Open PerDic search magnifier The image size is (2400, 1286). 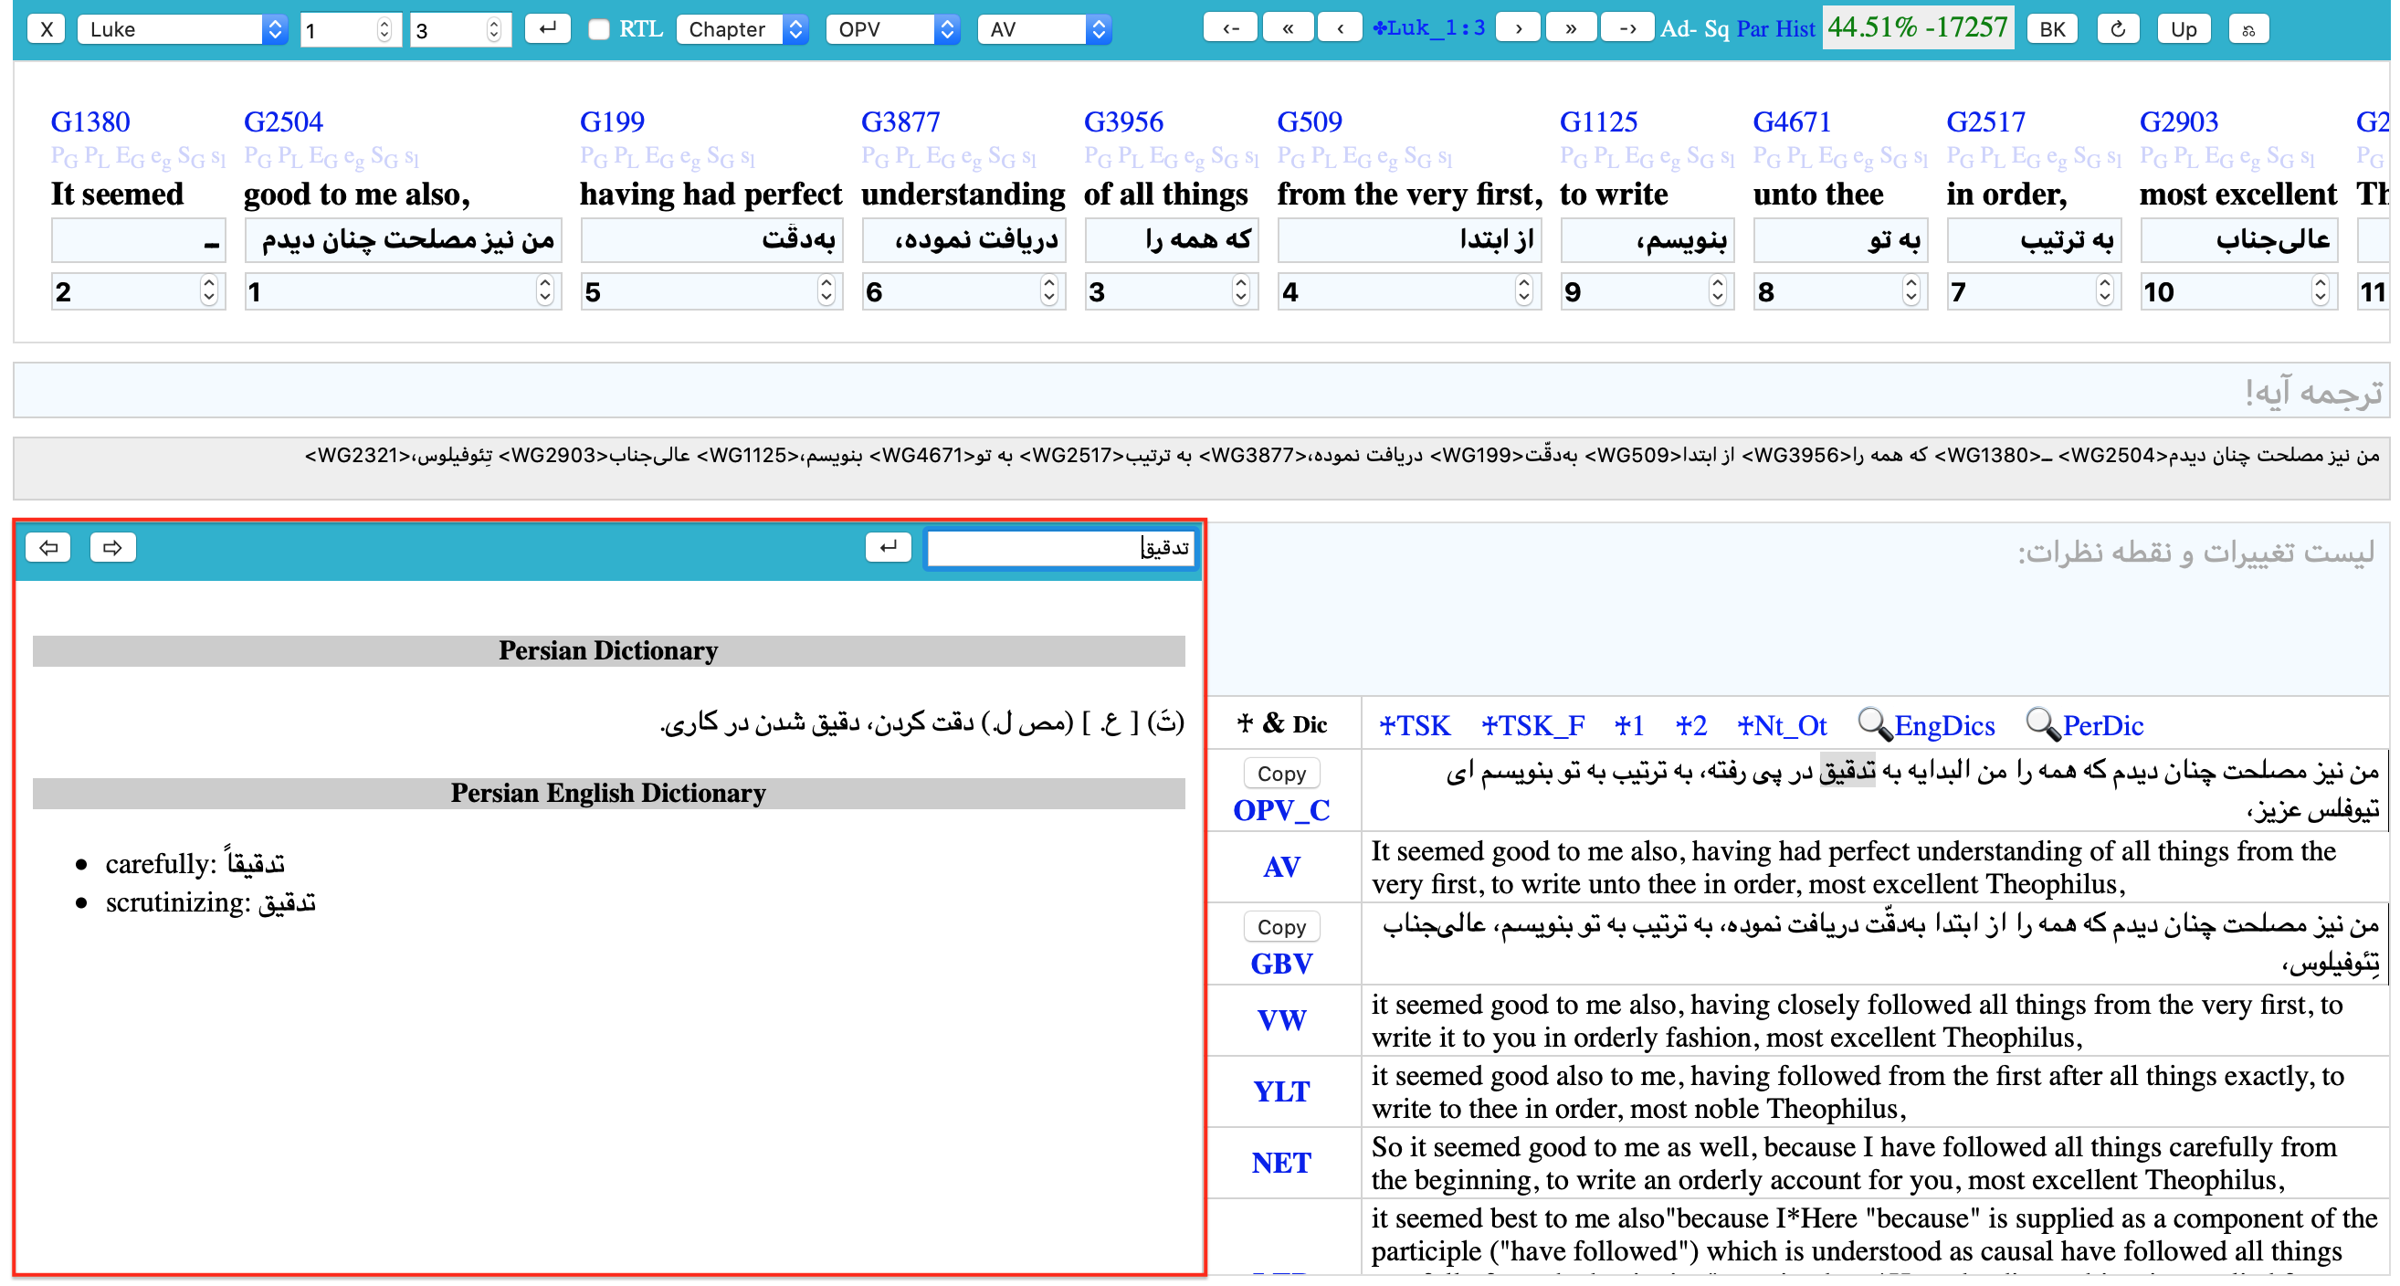coord(2084,725)
